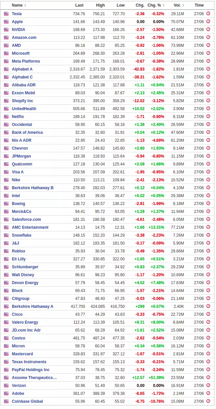The height and width of the screenshot is (409, 216).
Task: Open the Texas Instruments stock link
Action: [29, 362]
